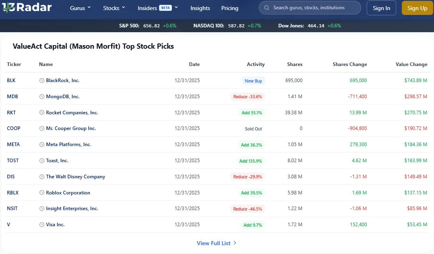Viewport: 434px width, 254px height.
Task: Click the search magnifier icon
Action: (267, 8)
